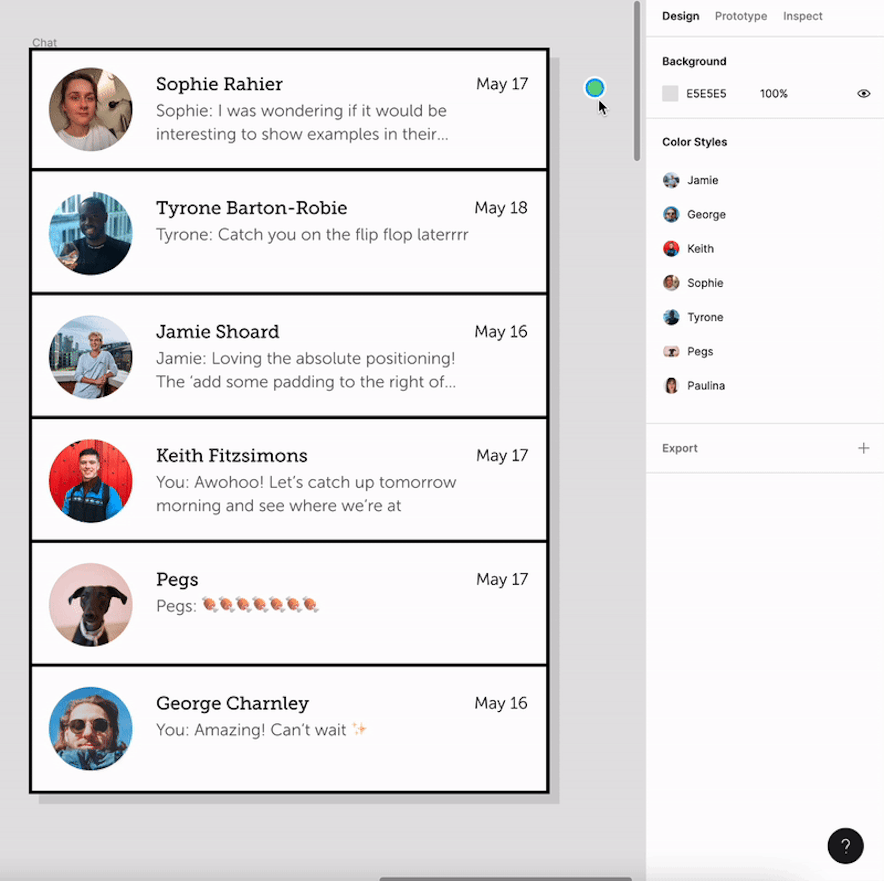884x881 pixels.
Task: Click the George color style thumbnail icon
Action: [x=671, y=214]
